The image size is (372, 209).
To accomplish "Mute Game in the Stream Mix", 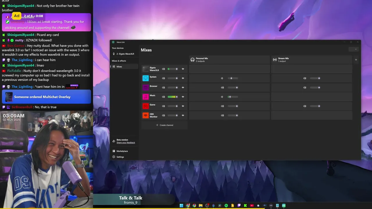I will [305, 106].
